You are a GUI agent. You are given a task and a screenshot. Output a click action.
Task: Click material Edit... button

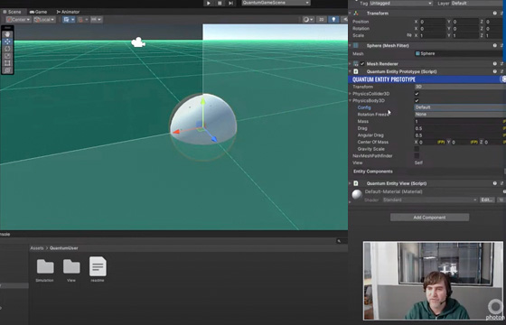(x=487, y=200)
